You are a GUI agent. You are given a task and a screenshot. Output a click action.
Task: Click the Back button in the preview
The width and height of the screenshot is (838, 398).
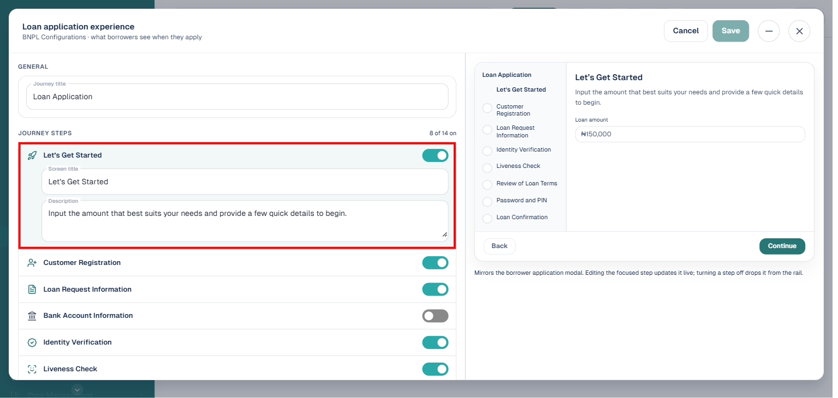click(500, 246)
